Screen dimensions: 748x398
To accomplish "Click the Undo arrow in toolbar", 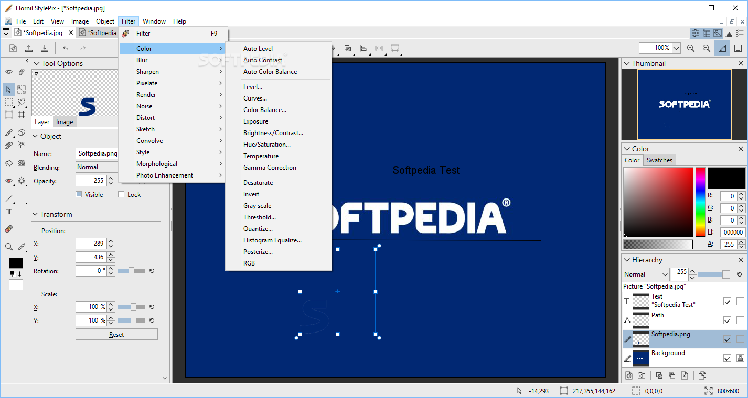I will click(66, 48).
